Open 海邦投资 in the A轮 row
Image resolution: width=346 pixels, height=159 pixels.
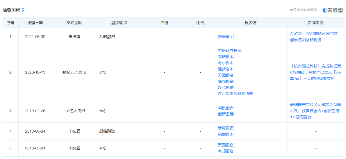click(x=226, y=151)
